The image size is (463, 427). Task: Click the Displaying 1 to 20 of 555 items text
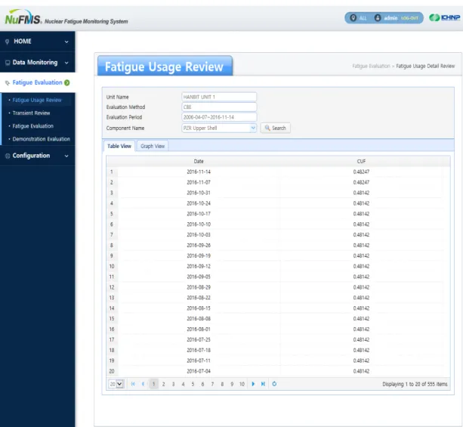pos(415,384)
